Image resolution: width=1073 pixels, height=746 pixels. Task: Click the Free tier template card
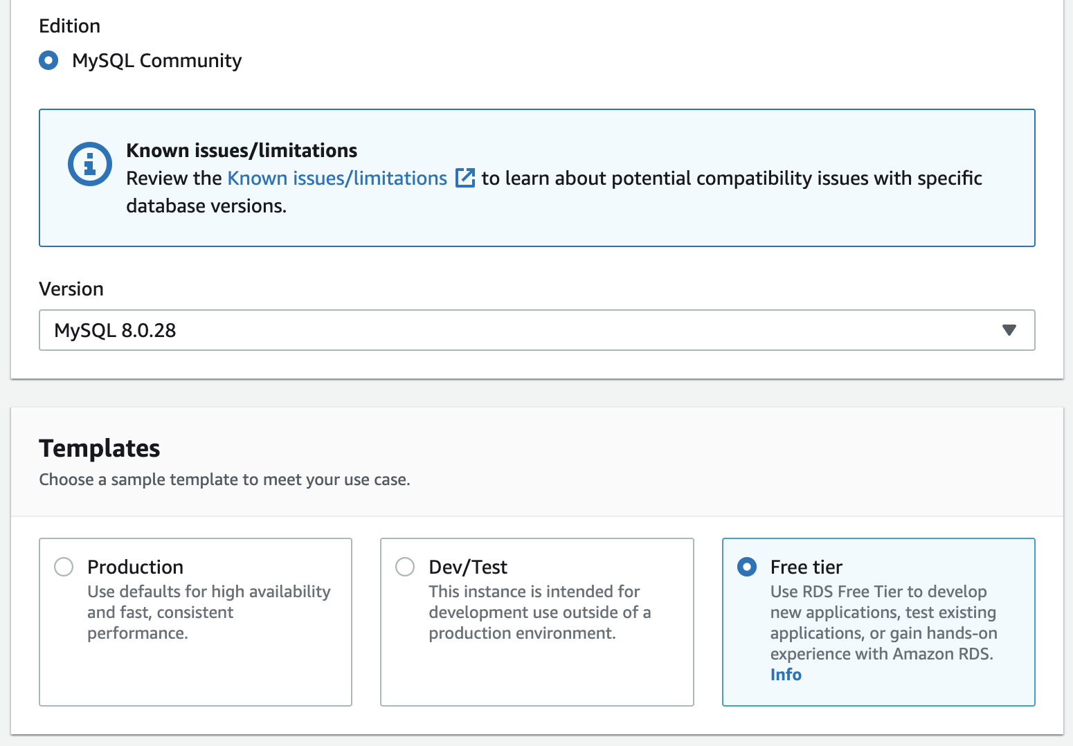click(x=878, y=621)
